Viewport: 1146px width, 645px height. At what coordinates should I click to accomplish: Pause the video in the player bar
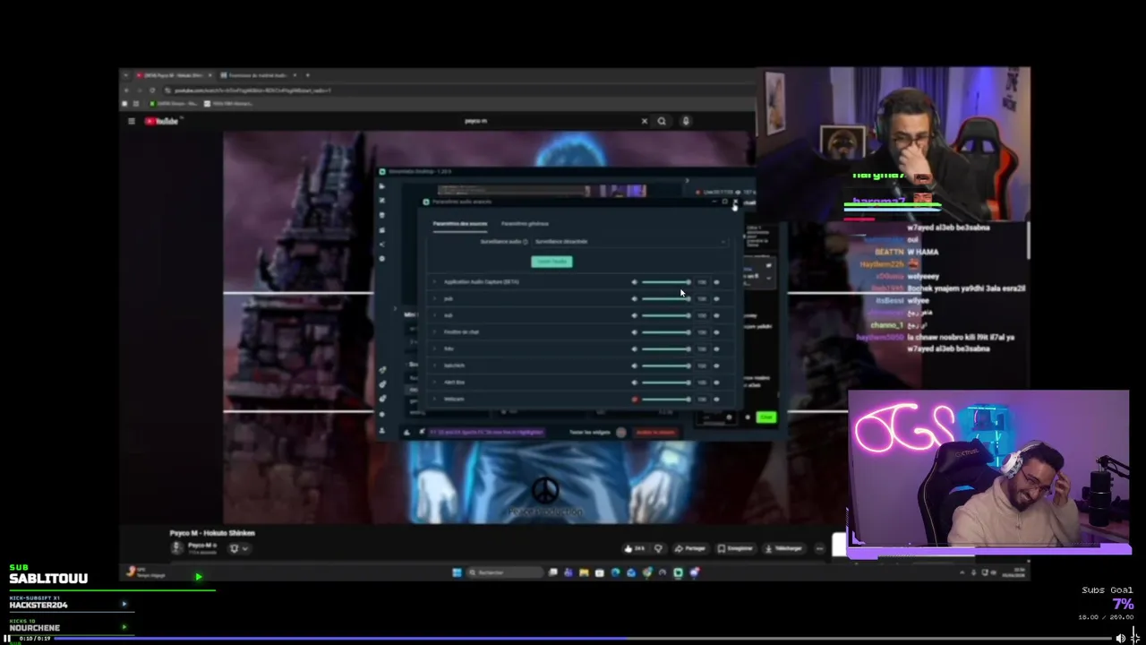coord(7,639)
